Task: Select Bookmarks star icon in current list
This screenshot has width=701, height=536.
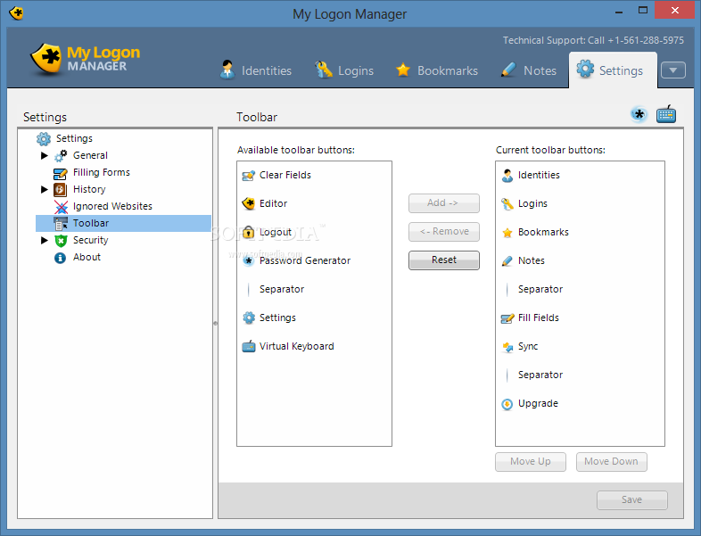Action: 507,233
